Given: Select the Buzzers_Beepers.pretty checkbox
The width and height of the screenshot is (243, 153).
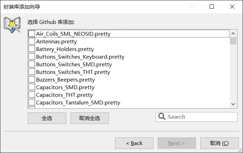Looking at the screenshot, I should 32,79.
